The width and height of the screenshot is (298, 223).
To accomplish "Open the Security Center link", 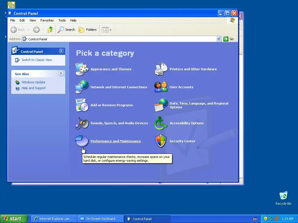I will coord(182,141).
